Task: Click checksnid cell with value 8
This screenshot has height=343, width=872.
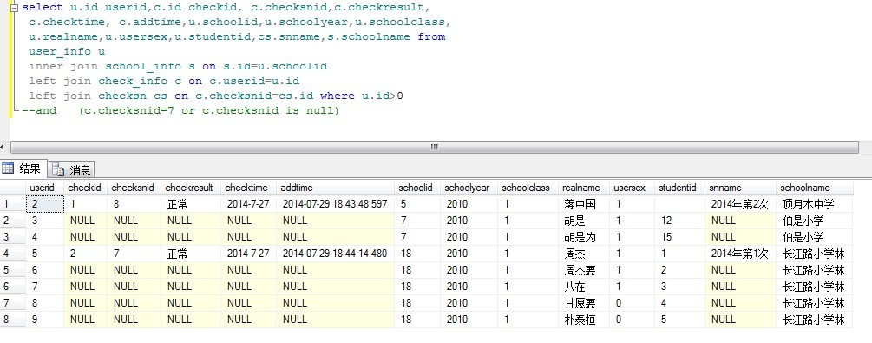Action: (134, 204)
